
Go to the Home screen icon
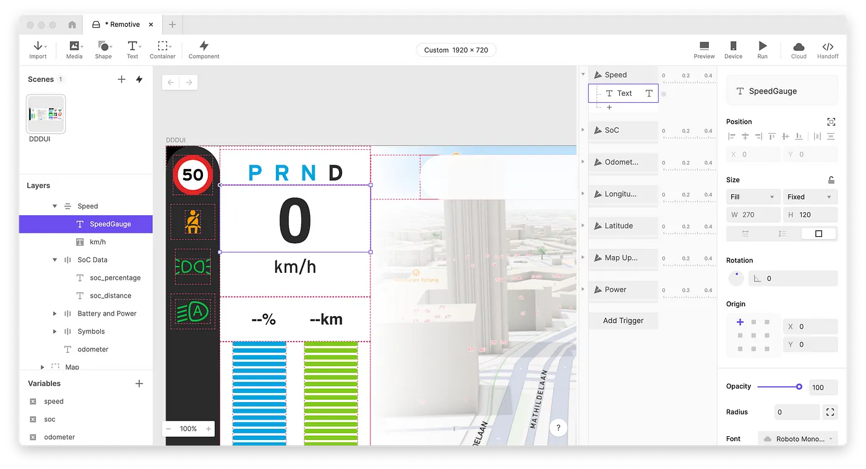(72, 25)
